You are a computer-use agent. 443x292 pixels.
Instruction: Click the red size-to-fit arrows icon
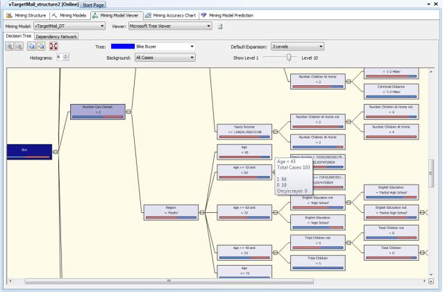[53, 46]
